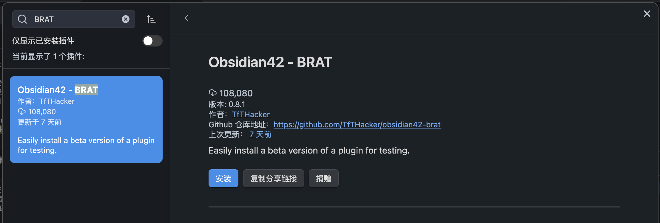Select the Obsidian42 - BRAT plugin card
This screenshot has width=660, height=223.
tap(86, 119)
